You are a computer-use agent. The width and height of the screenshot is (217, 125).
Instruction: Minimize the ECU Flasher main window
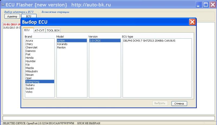pos(199,5)
